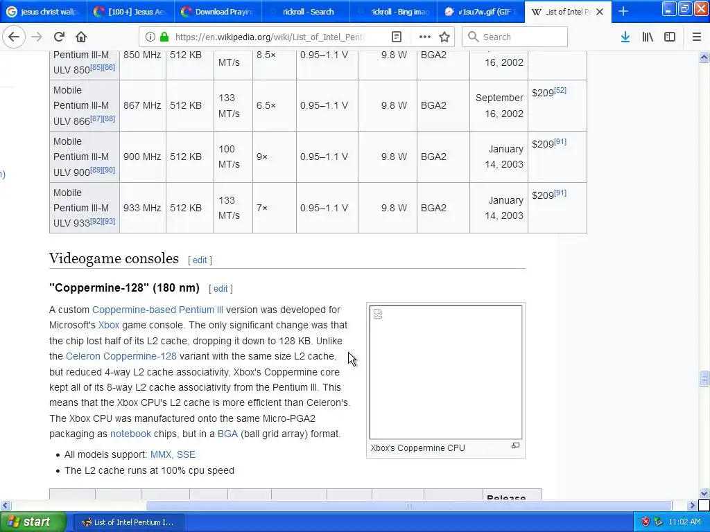Open reference [89] for ULV 900

[96, 170]
